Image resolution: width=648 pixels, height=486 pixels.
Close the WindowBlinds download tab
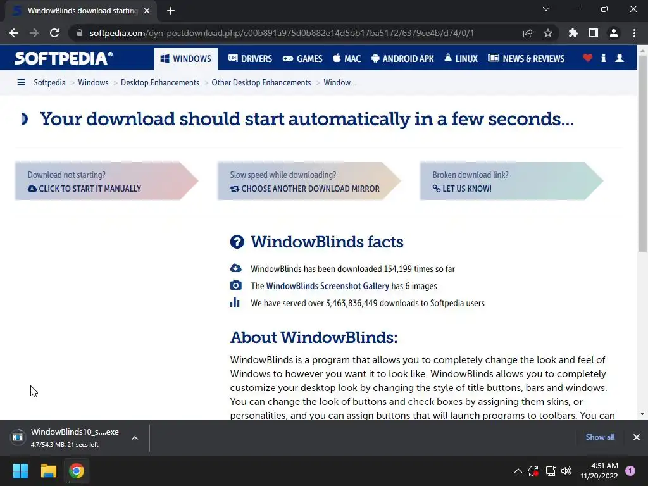pos(147,11)
